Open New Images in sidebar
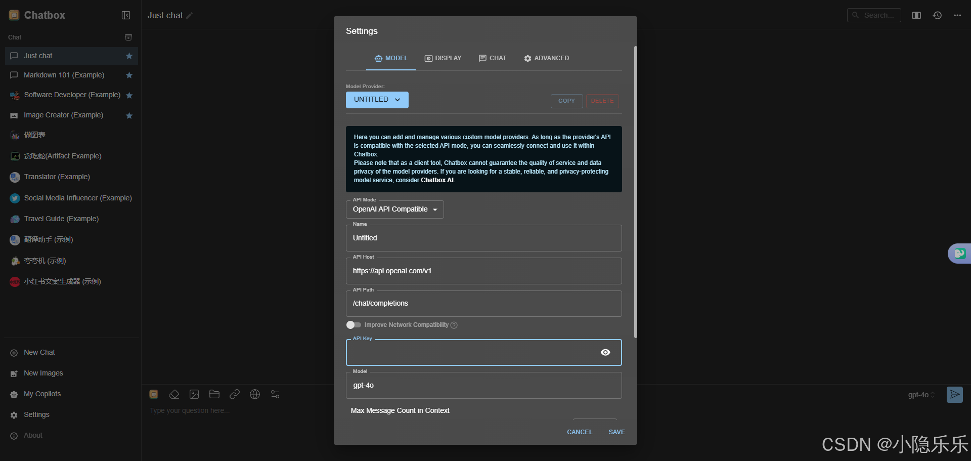Image resolution: width=971 pixels, height=461 pixels. pos(71,373)
